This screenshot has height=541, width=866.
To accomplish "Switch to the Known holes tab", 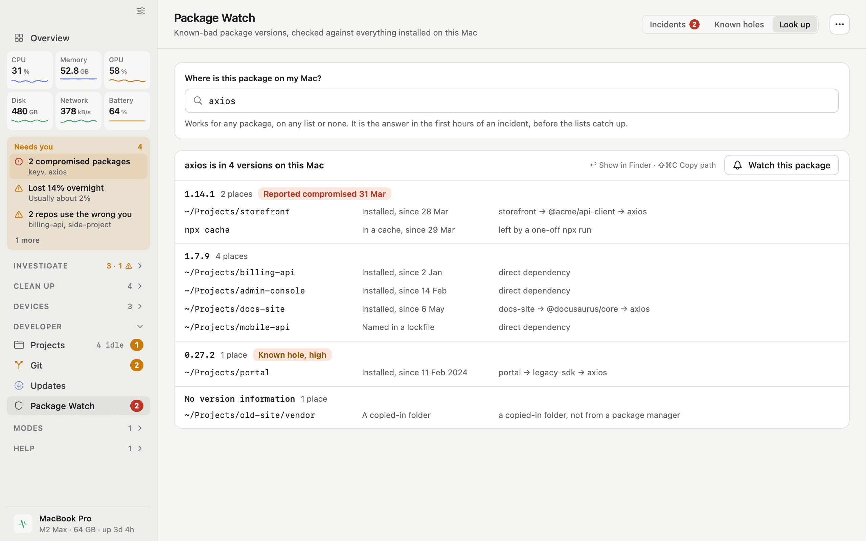I will [739, 24].
